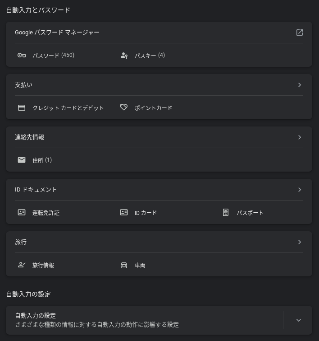Click the passport icon

click(226, 212)
